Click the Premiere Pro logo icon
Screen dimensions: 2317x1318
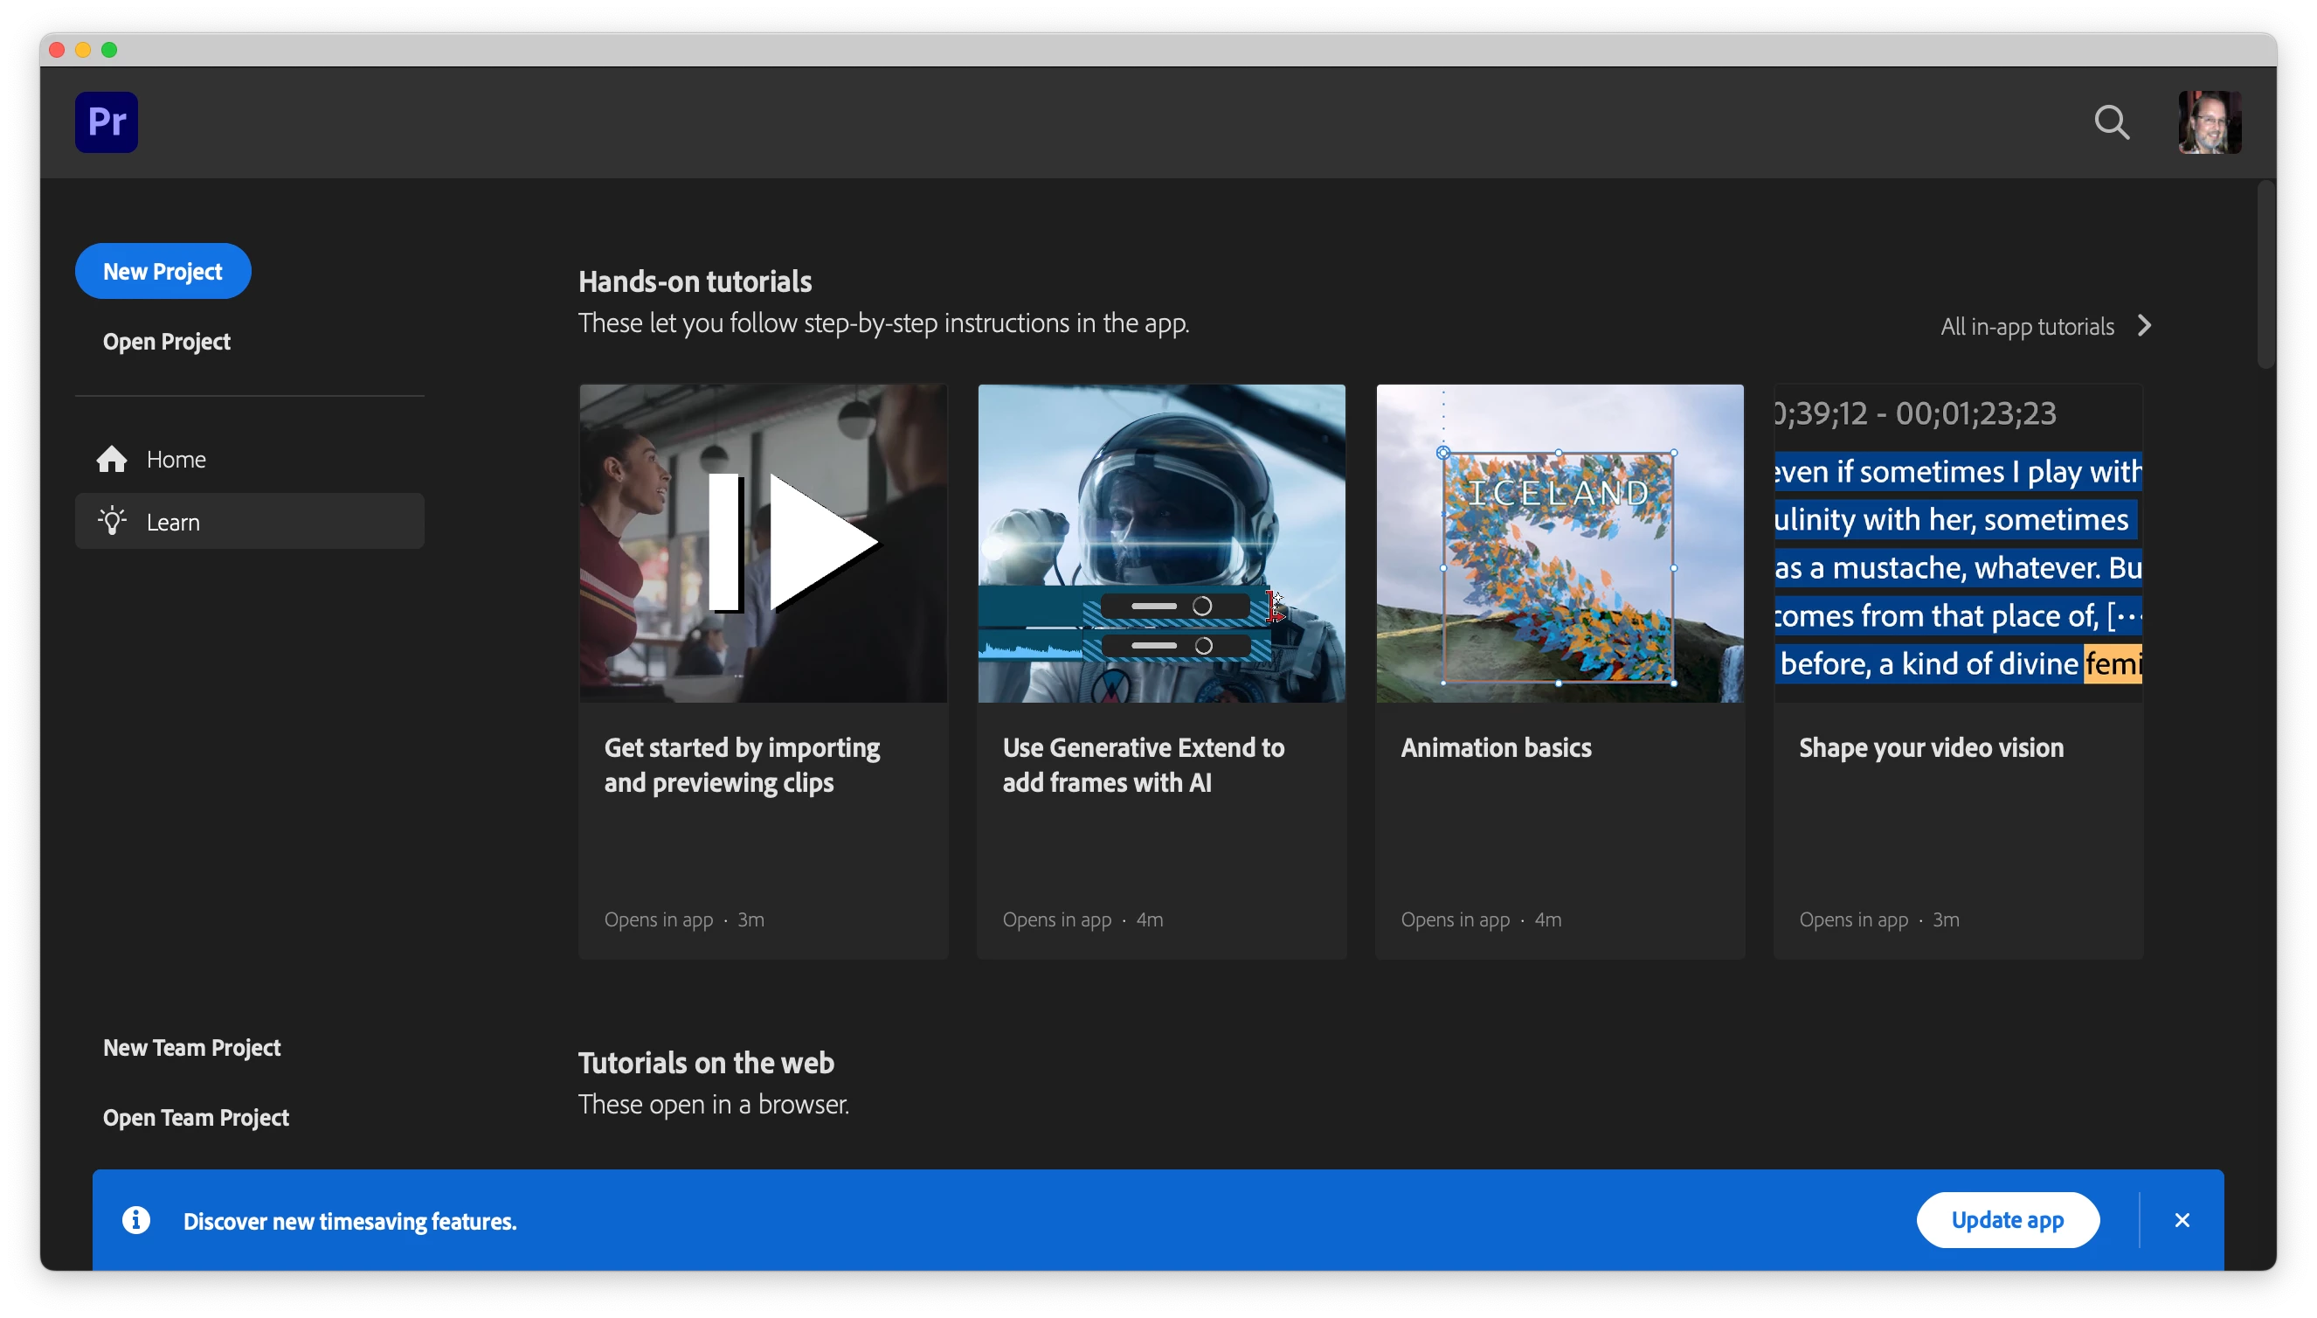click(x=106, y=122)
